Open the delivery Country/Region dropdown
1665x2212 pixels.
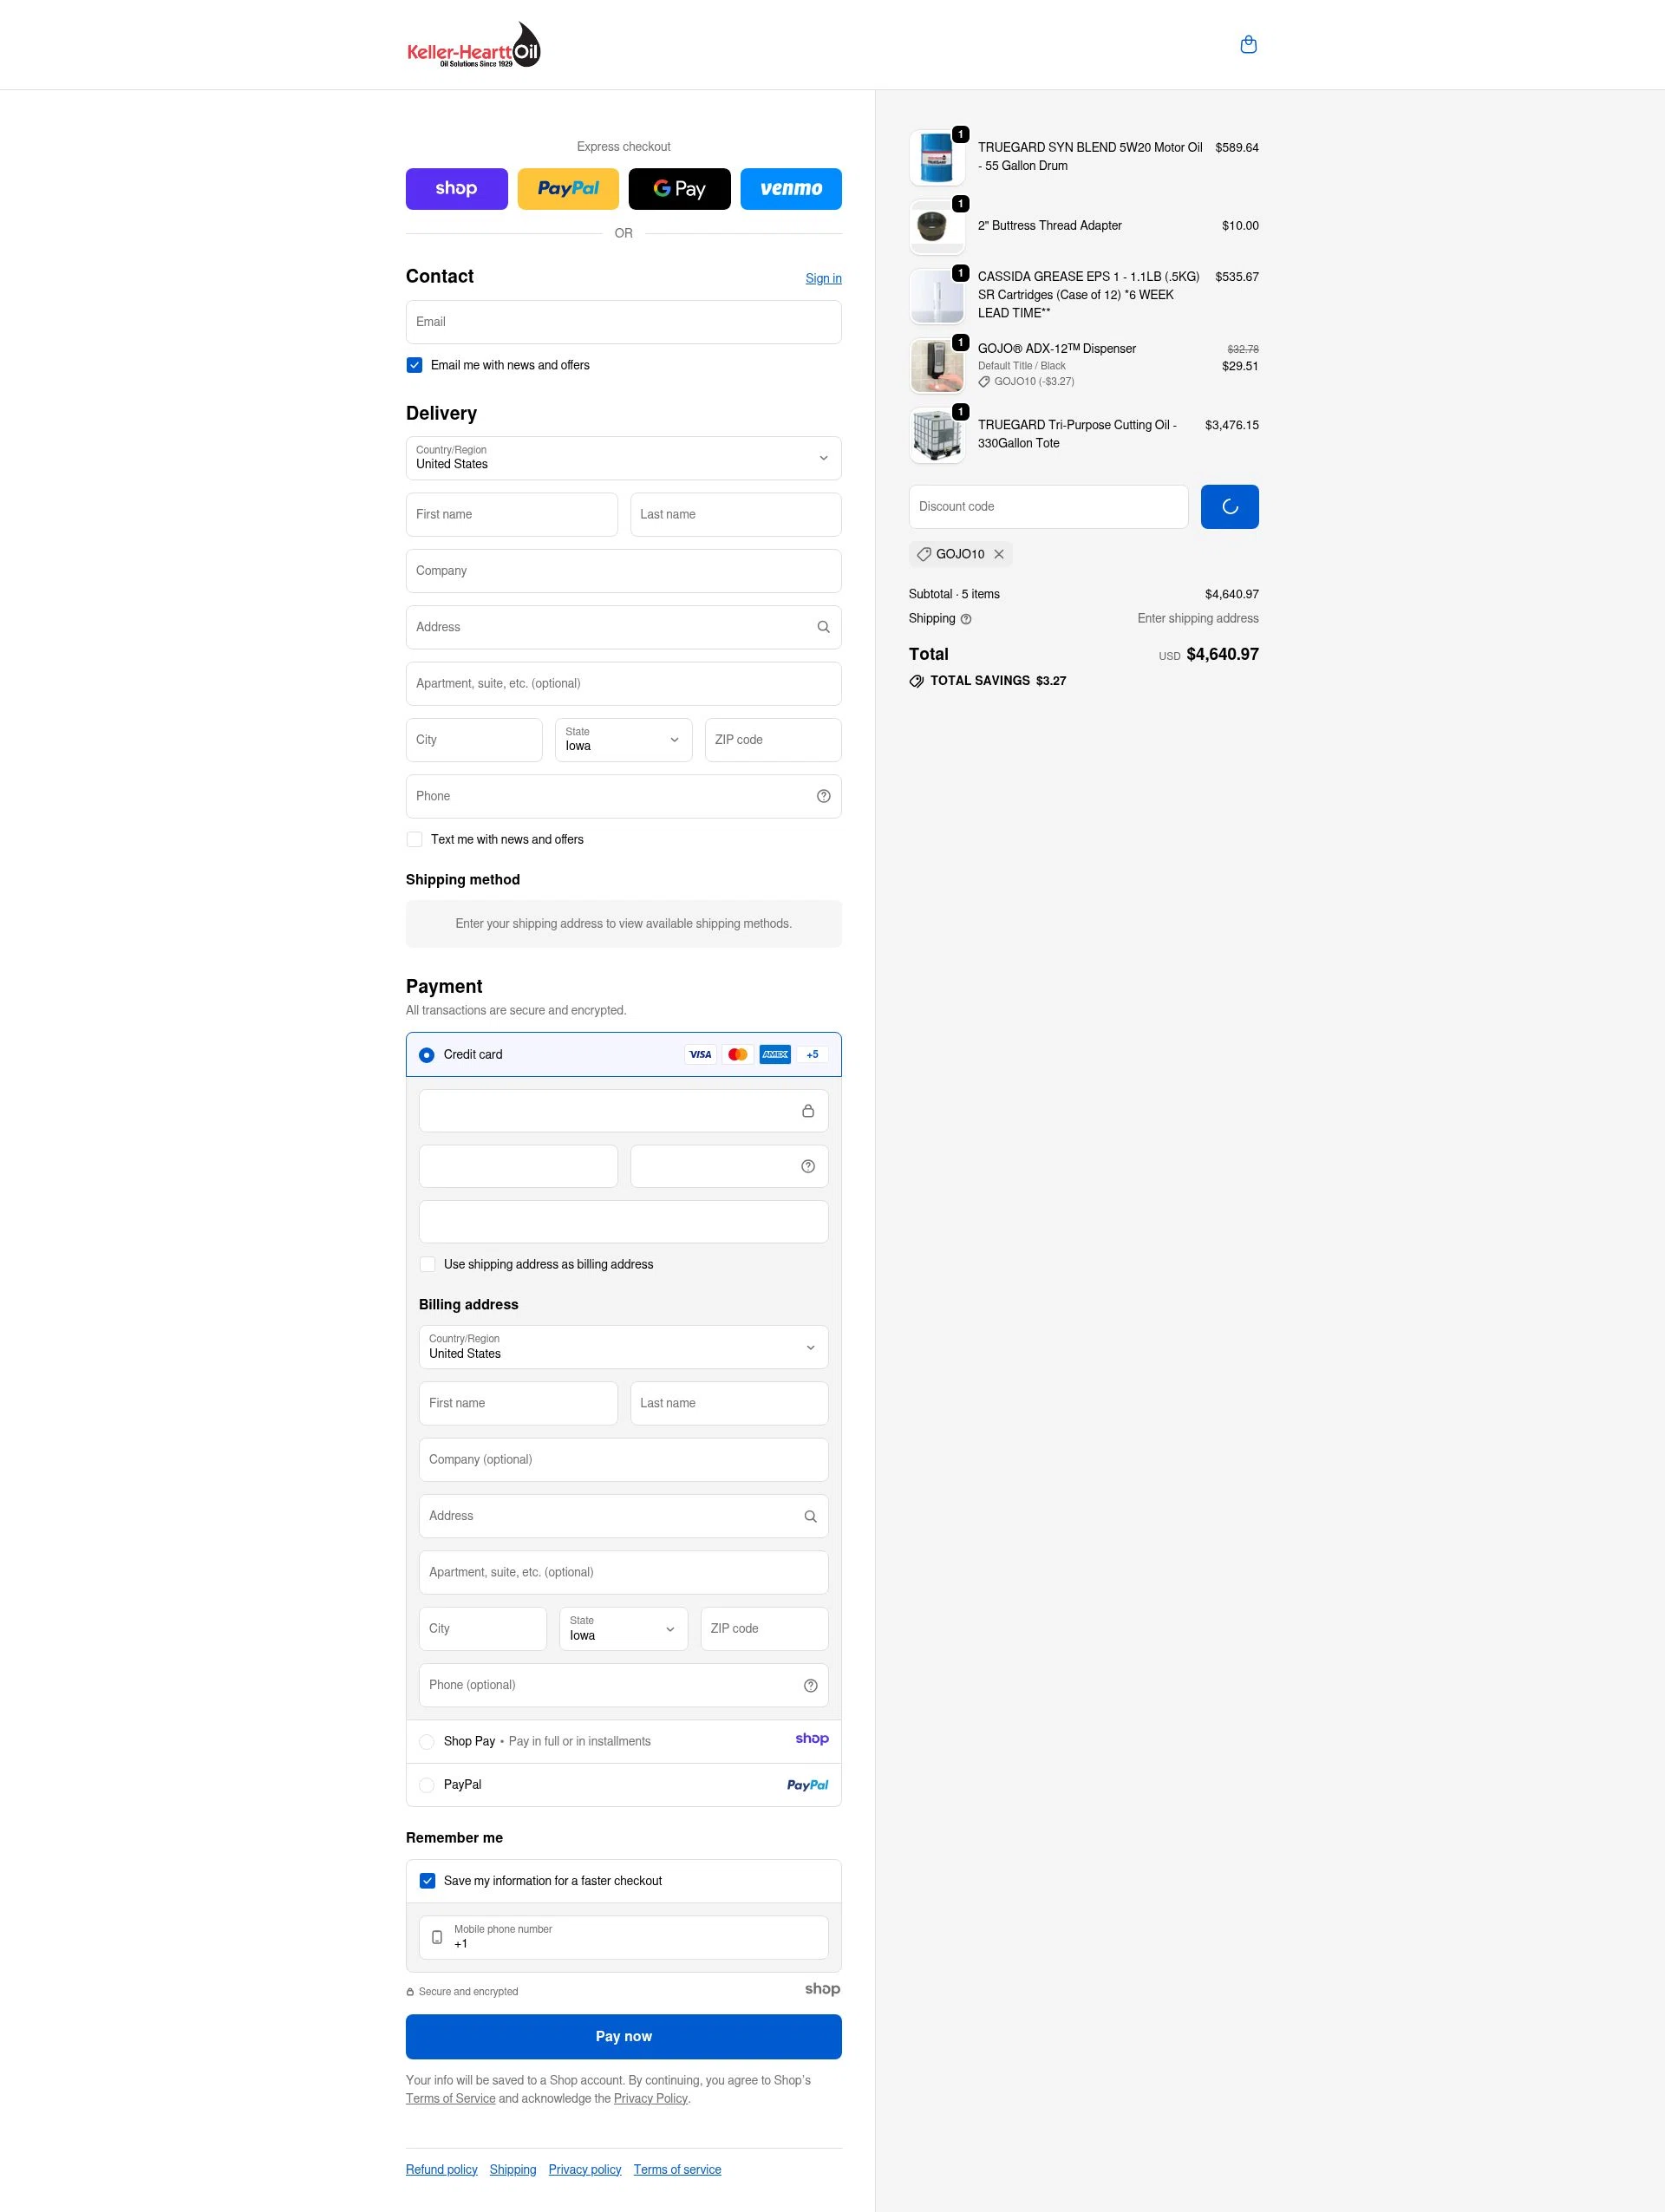623,458
